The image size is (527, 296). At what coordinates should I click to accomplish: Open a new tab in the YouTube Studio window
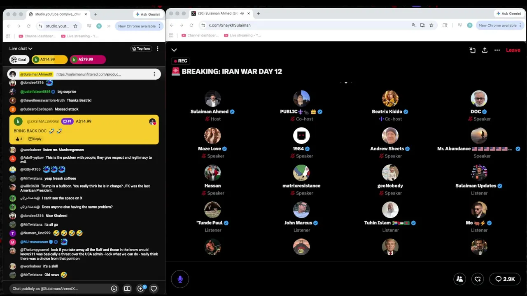click(x=96, y=14)
